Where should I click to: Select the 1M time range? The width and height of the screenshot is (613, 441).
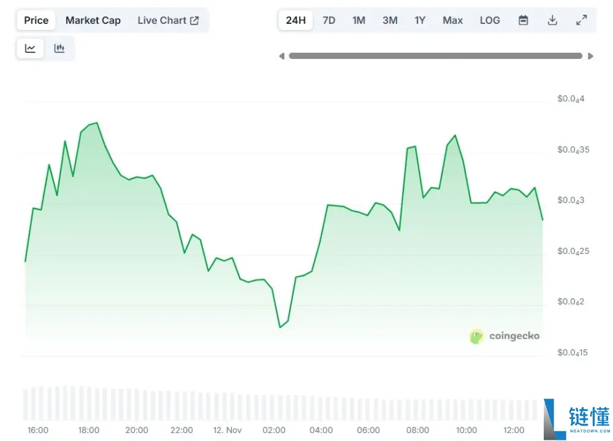coord(359,20)
